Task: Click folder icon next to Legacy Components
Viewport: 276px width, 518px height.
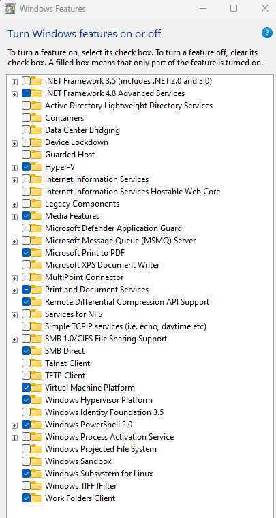Action: (36, 204)
